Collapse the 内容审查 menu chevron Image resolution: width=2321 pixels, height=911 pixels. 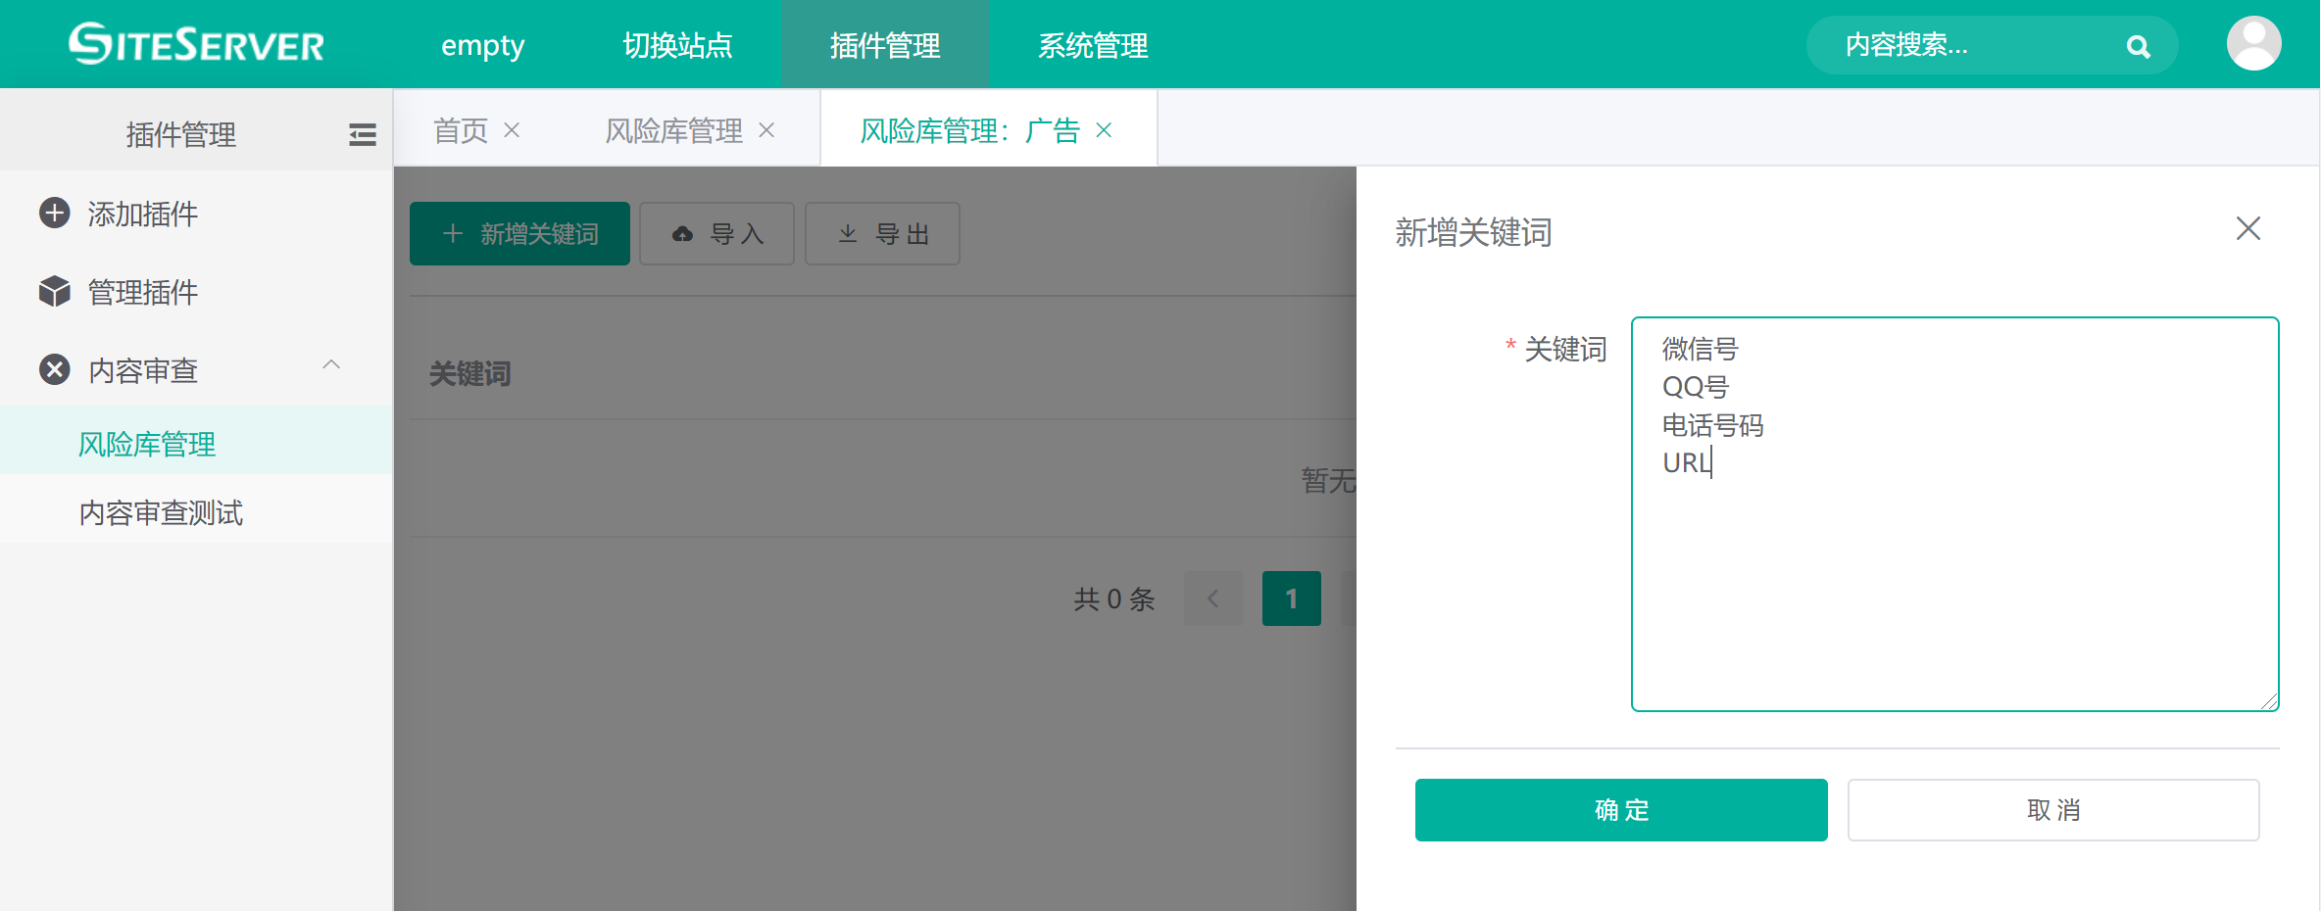click(x=331, y=365)
